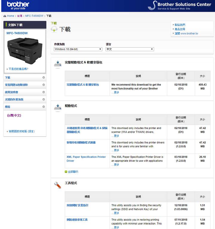Open Home breadcrumb link
This screenshot has height=229, width=215.
click(x=11, y=16)
